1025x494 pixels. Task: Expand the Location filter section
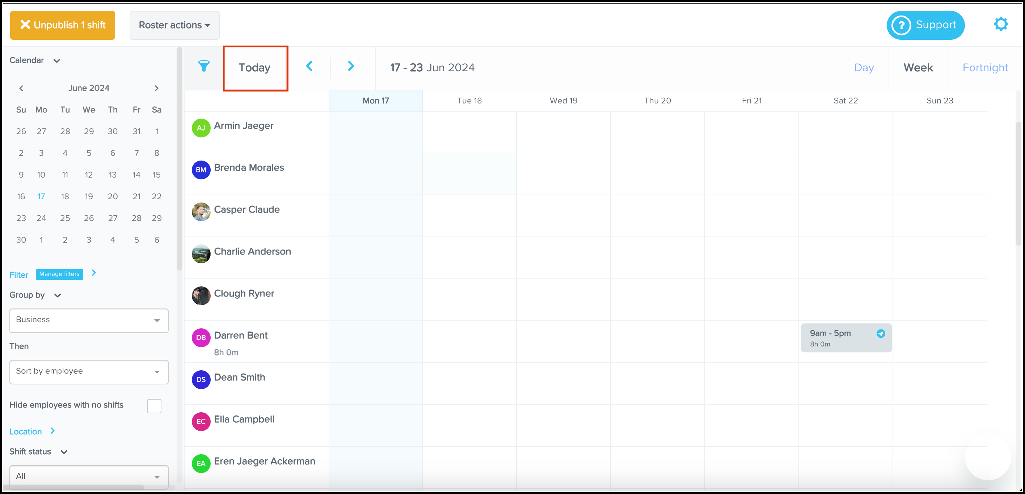tap(52, 431)
